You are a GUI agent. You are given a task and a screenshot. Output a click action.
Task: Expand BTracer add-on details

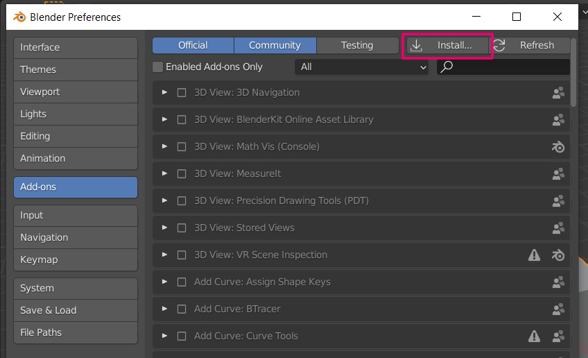tap(164, 309)
